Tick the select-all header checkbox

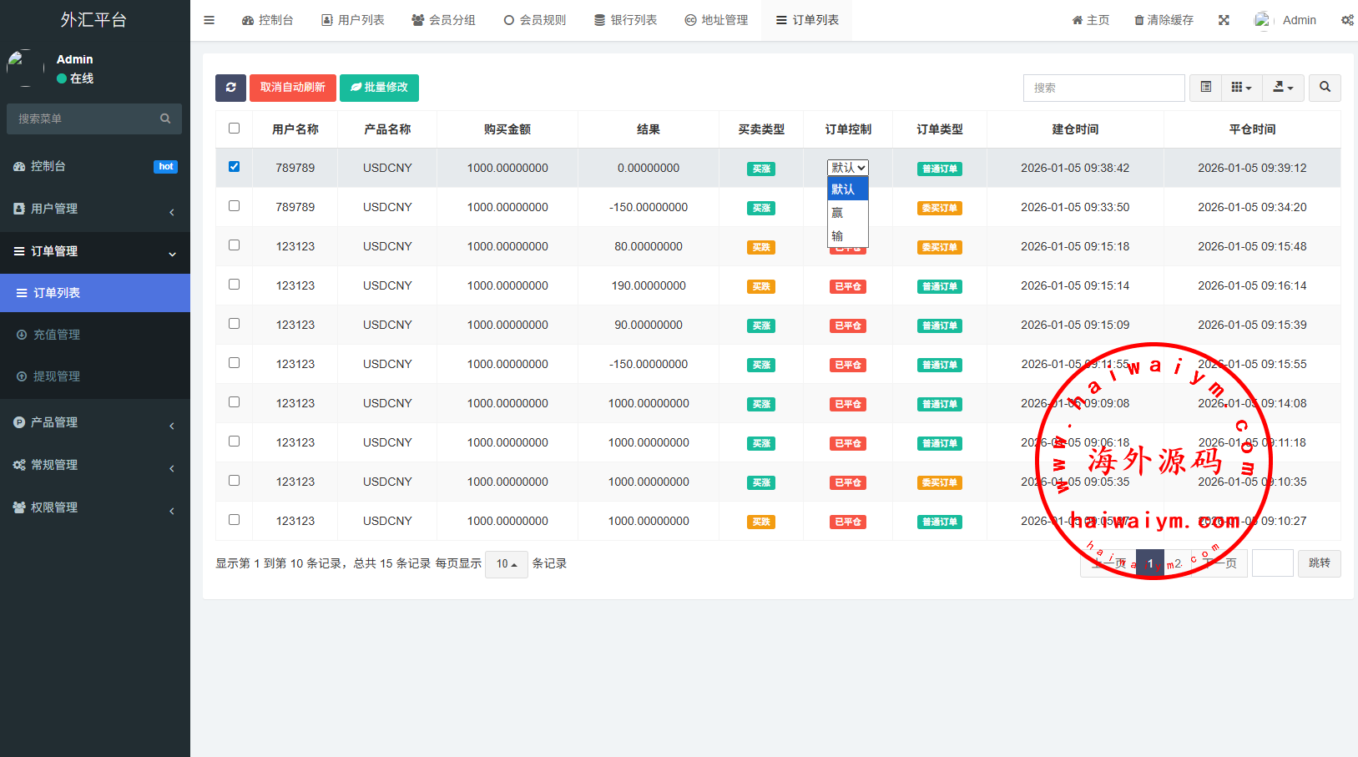(234, 129)
